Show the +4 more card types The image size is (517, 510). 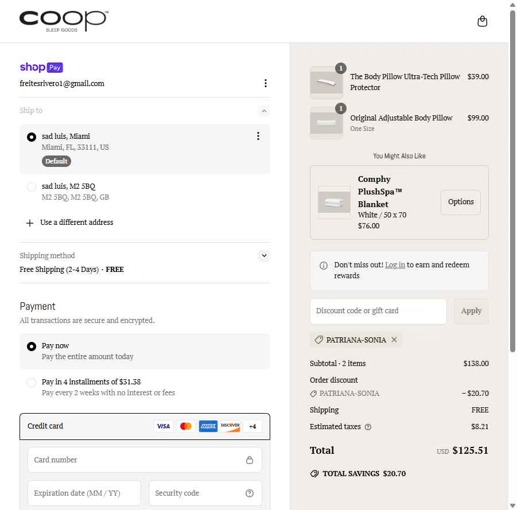pyautogui.click(x=252, y=426)
